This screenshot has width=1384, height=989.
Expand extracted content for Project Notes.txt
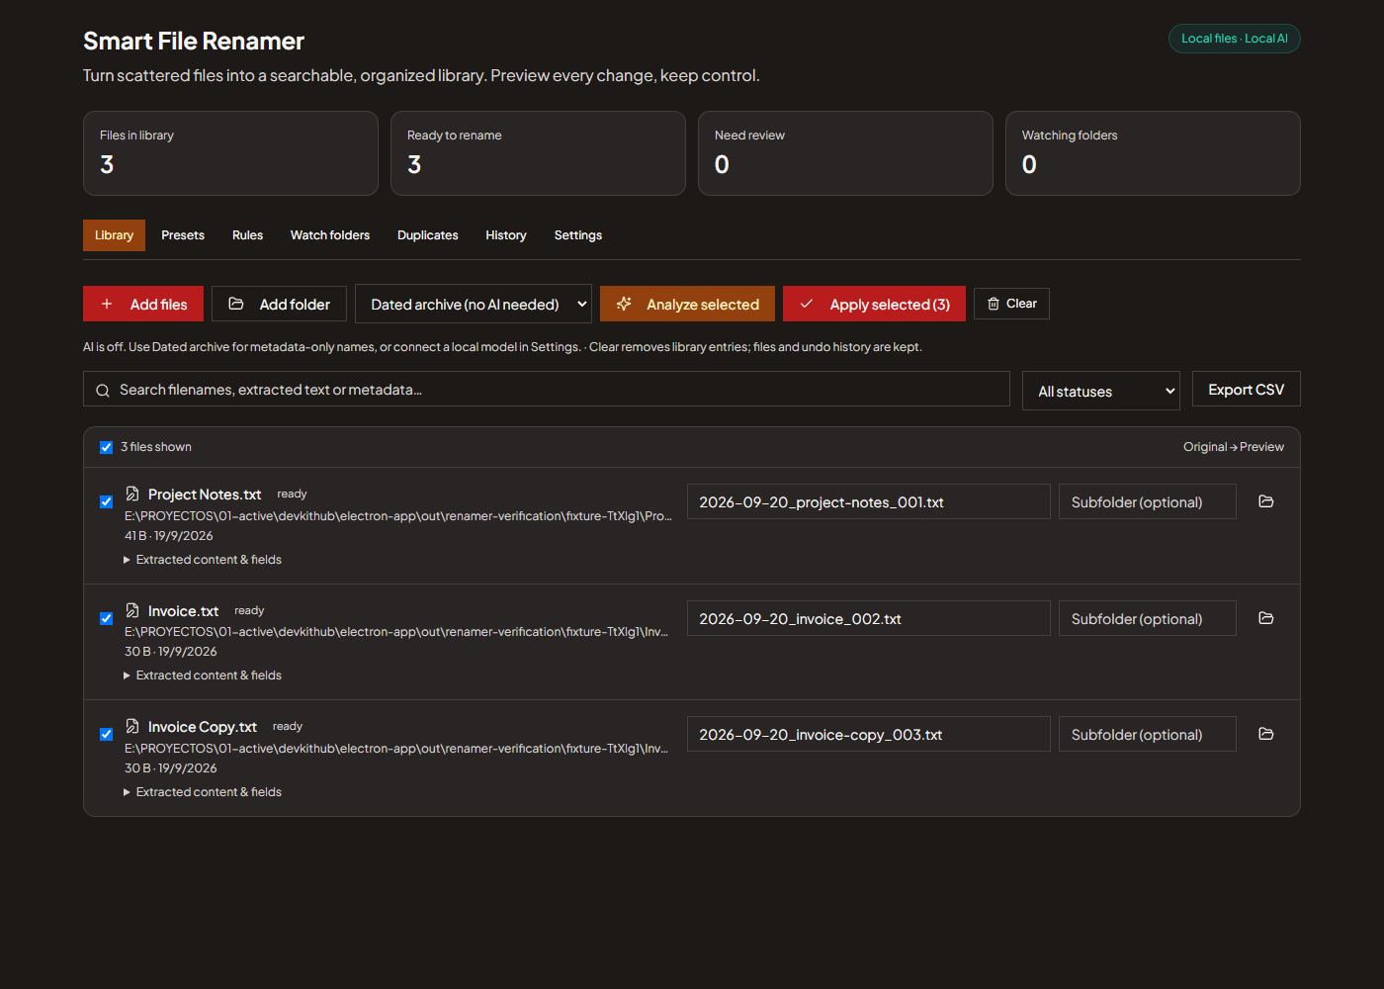(x=203, y=560)
